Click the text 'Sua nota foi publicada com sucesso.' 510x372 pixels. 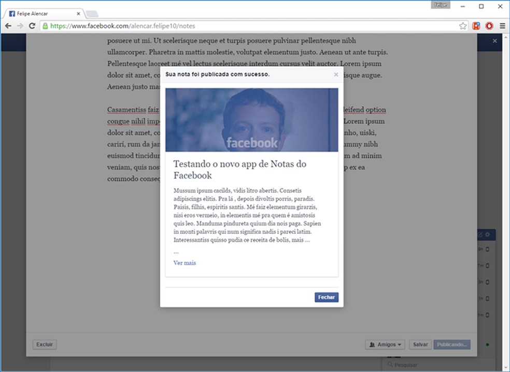click(217, 75)
